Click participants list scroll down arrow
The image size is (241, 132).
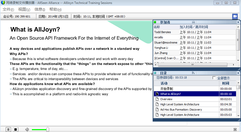point(238,61)
